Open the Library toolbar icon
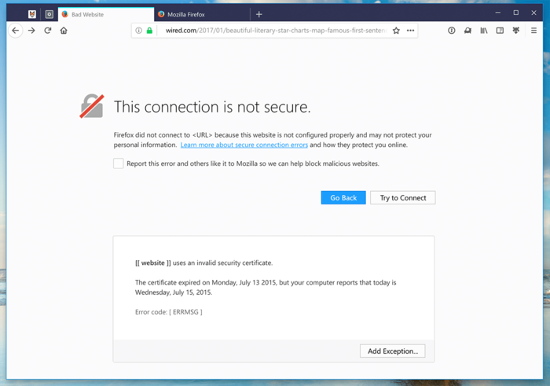550x386 pixels. tap(484, 31)
